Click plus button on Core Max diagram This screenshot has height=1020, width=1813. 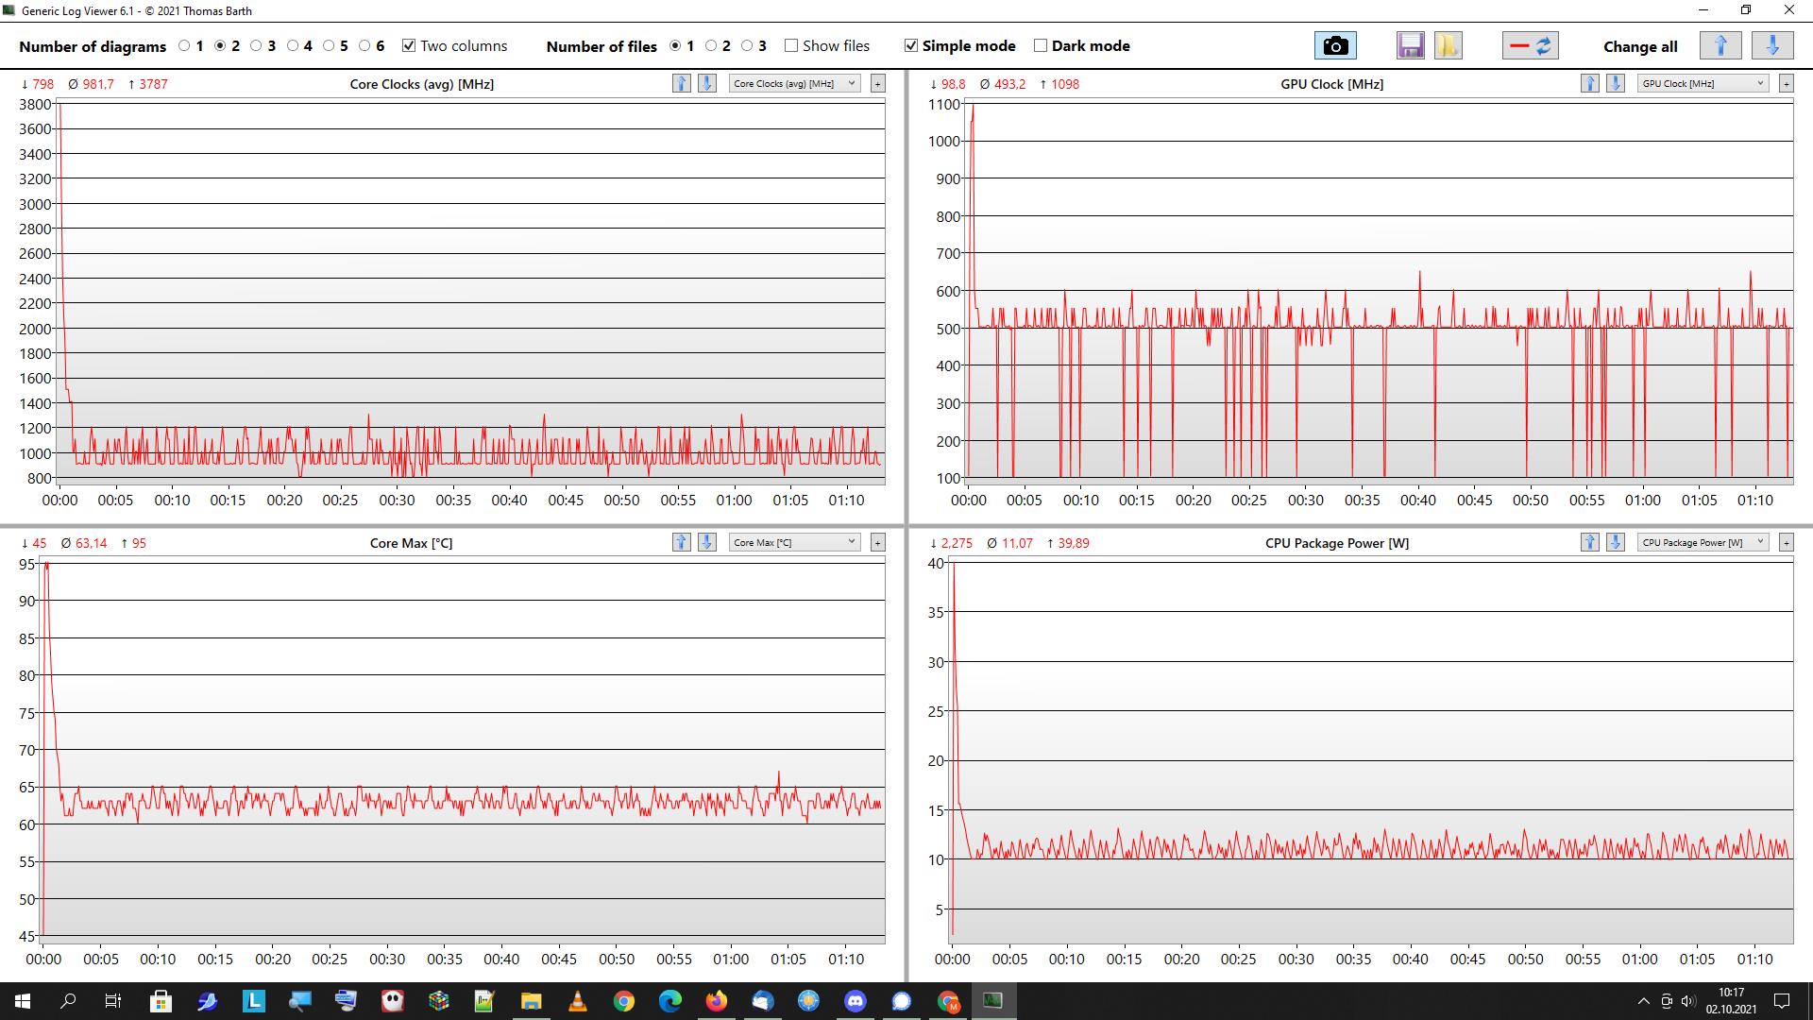coord(877,542)
